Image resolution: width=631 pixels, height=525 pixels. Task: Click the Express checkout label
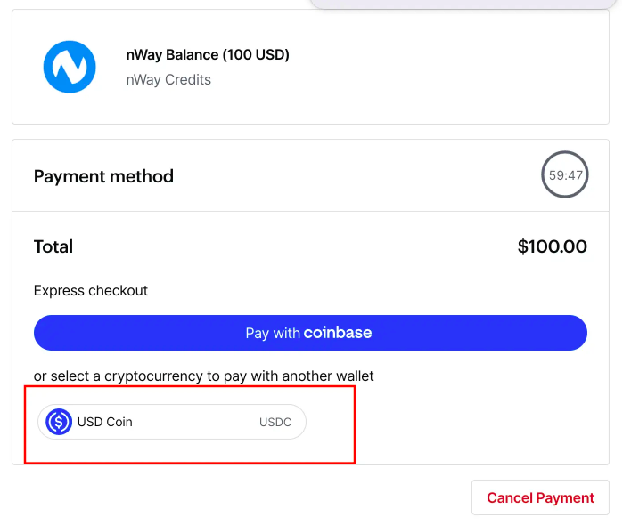pyautogui.click(x=91, y=290)
